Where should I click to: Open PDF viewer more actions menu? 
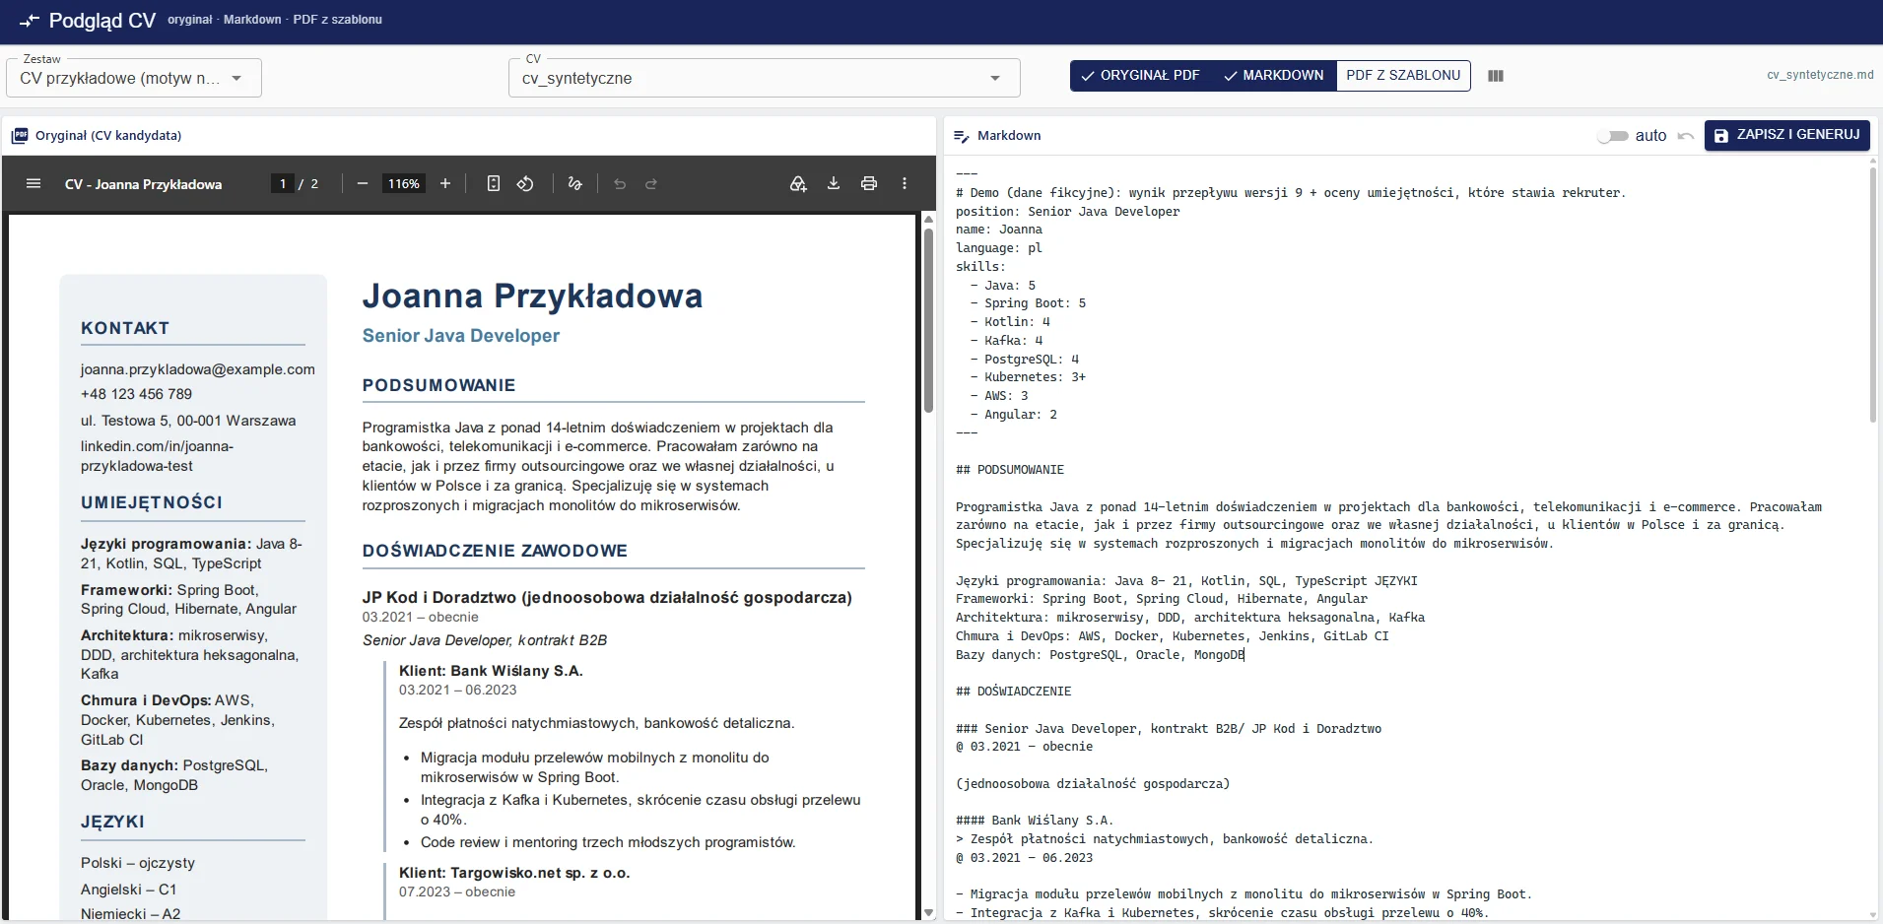905,184
